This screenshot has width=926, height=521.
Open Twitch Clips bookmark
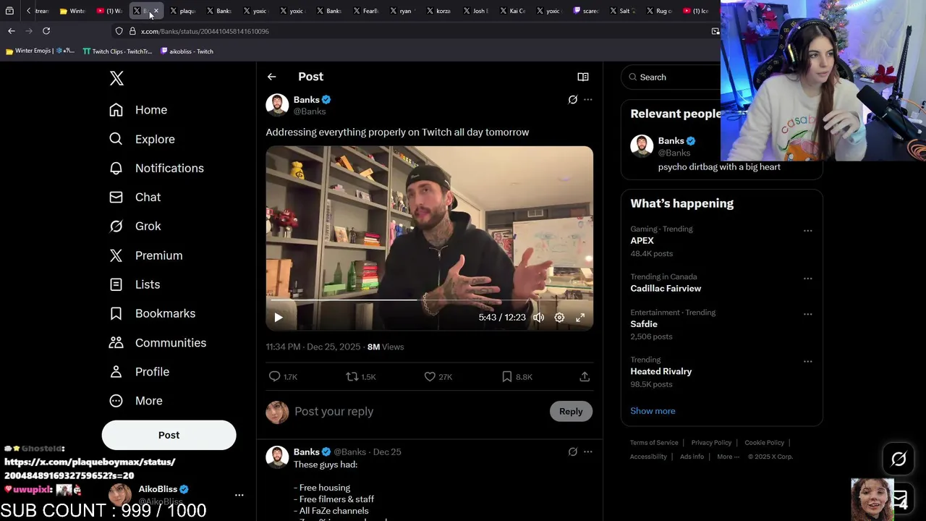(117, 51)
